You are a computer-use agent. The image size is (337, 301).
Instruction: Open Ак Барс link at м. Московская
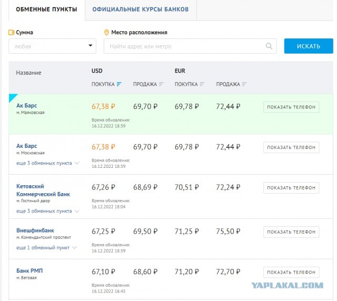tap(27, 146)
